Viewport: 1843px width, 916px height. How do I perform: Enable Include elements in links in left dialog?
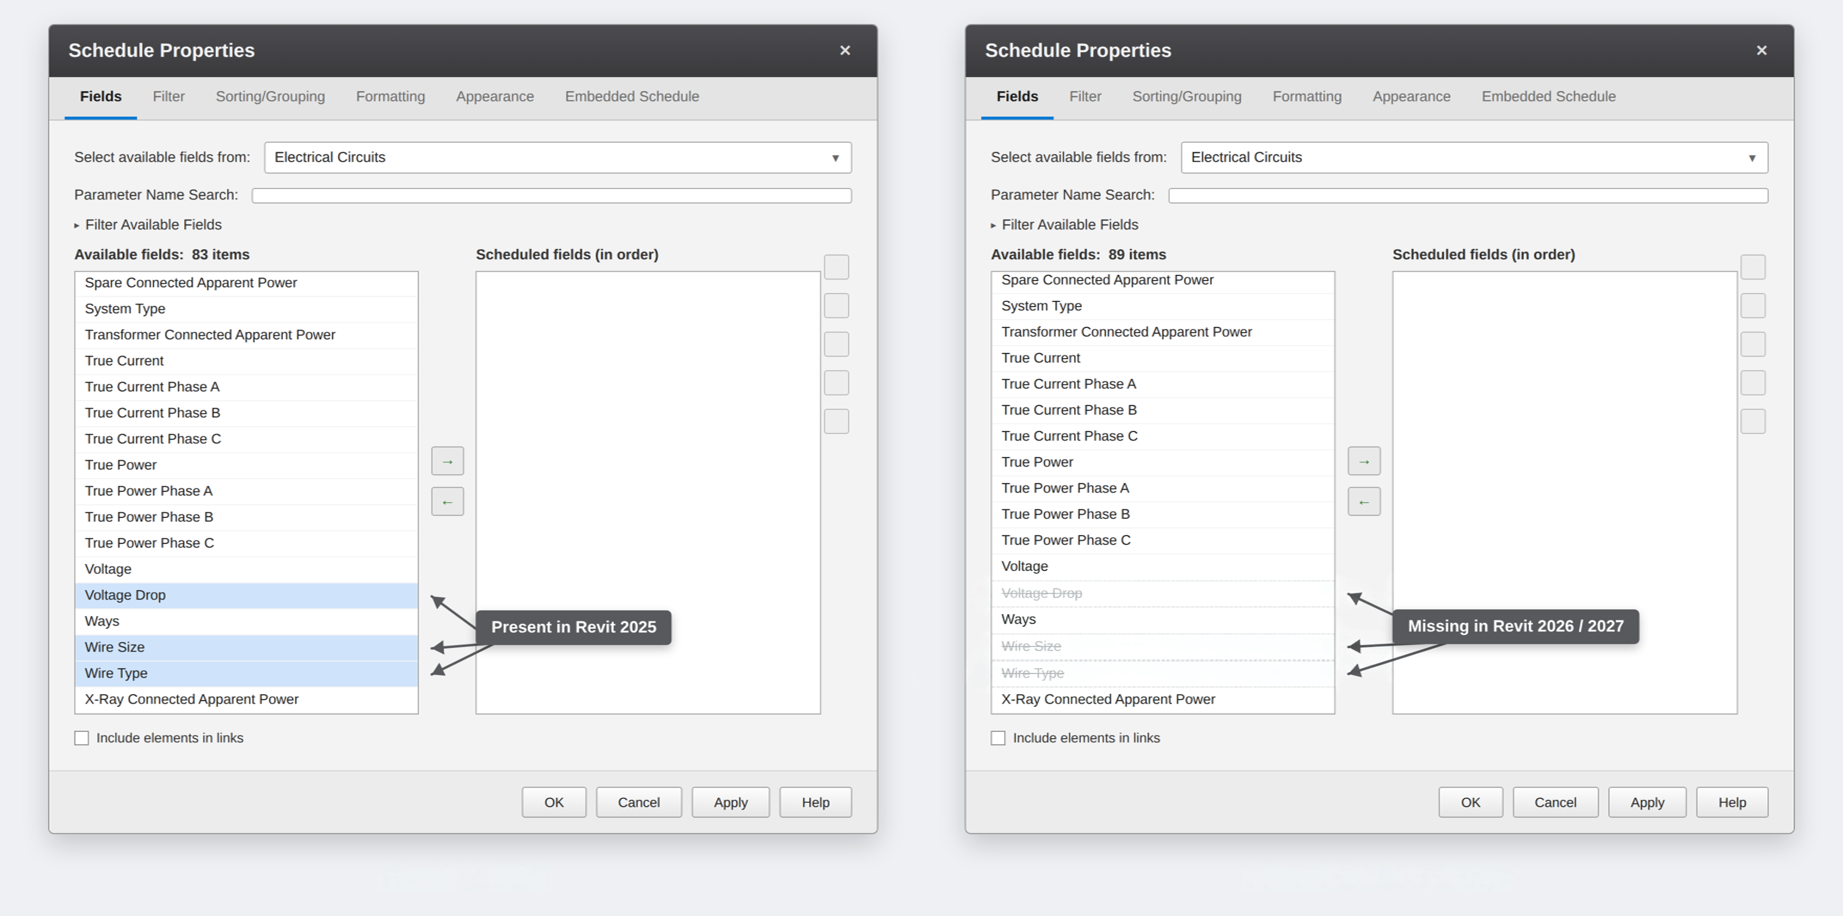coord(82,738)
